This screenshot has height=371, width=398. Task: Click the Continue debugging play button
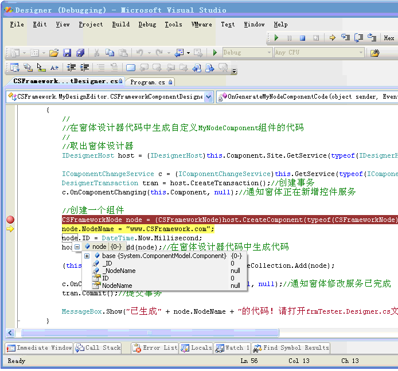point(276,38)
